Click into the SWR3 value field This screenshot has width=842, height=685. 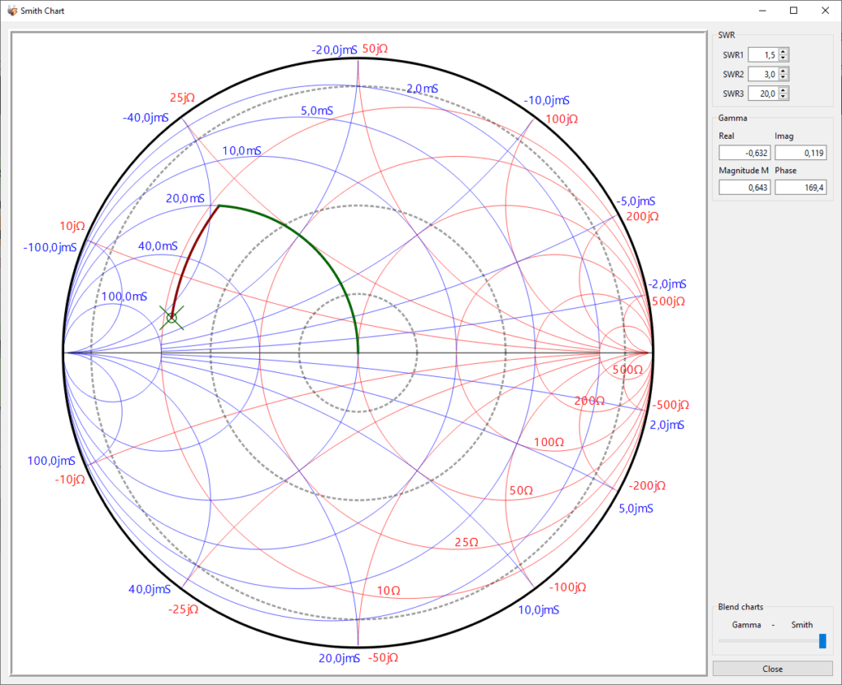click(x=763, y=94)
